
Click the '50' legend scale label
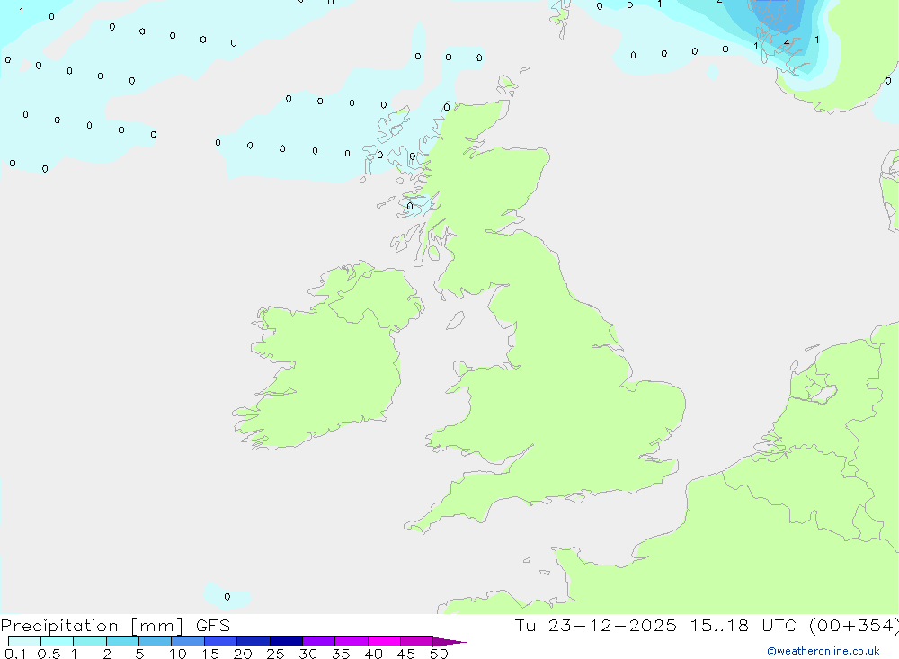pyautogui.click(x=439, y=654)
